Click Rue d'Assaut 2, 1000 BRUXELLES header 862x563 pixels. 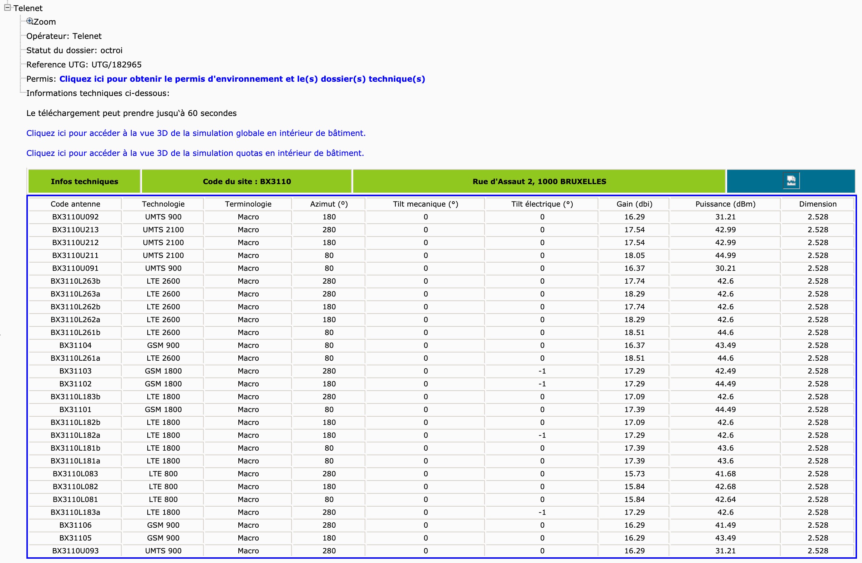point(539,182)
